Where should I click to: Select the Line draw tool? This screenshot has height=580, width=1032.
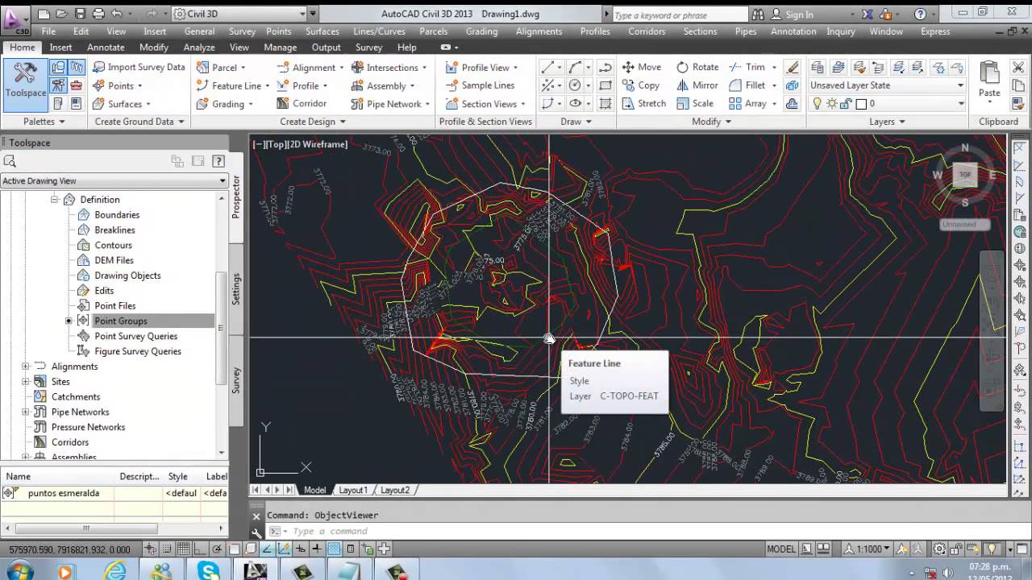click(x=548, y=67)
